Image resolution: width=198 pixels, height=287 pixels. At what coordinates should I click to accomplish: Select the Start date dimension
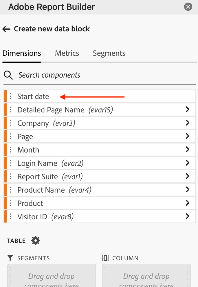[33, 96]
